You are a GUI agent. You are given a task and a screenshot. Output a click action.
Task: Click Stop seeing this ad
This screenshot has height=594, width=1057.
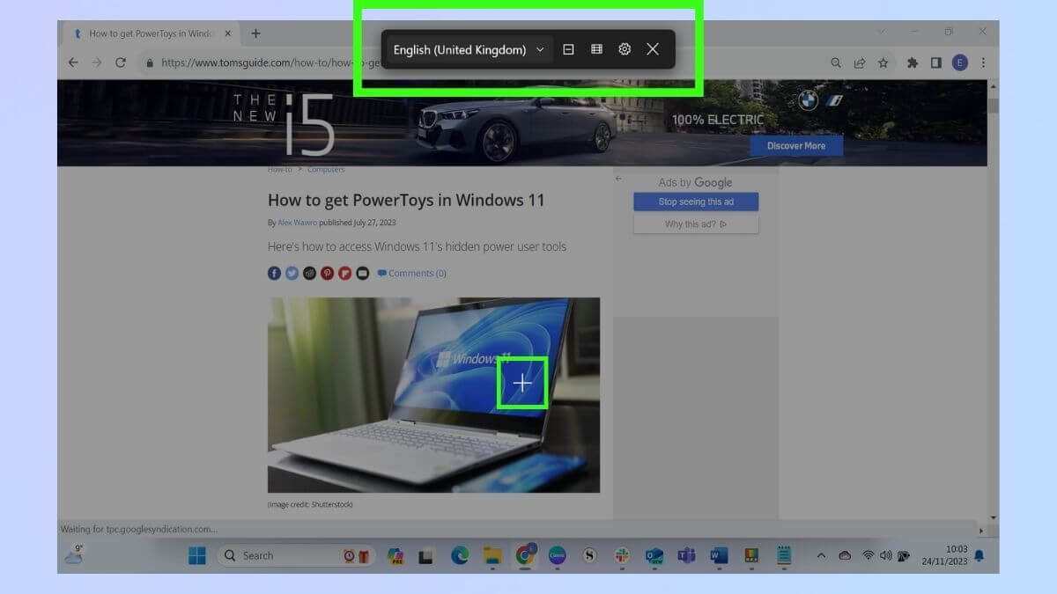point(696,202)
